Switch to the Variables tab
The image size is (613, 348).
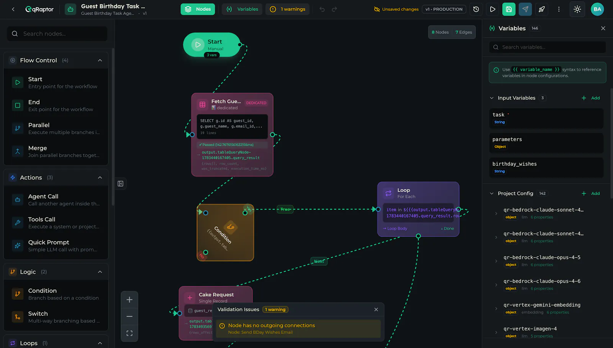pos(242,9)
